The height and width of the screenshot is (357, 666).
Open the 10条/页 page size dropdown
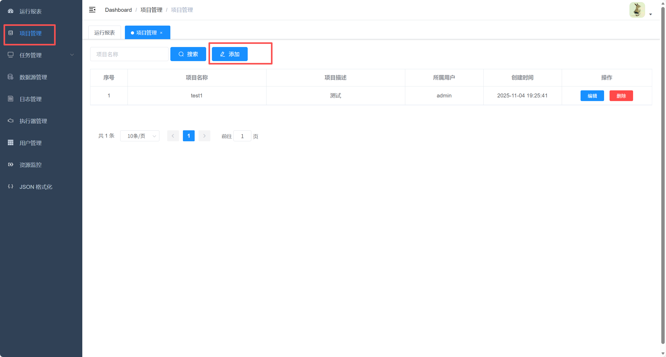coord(140,136)
